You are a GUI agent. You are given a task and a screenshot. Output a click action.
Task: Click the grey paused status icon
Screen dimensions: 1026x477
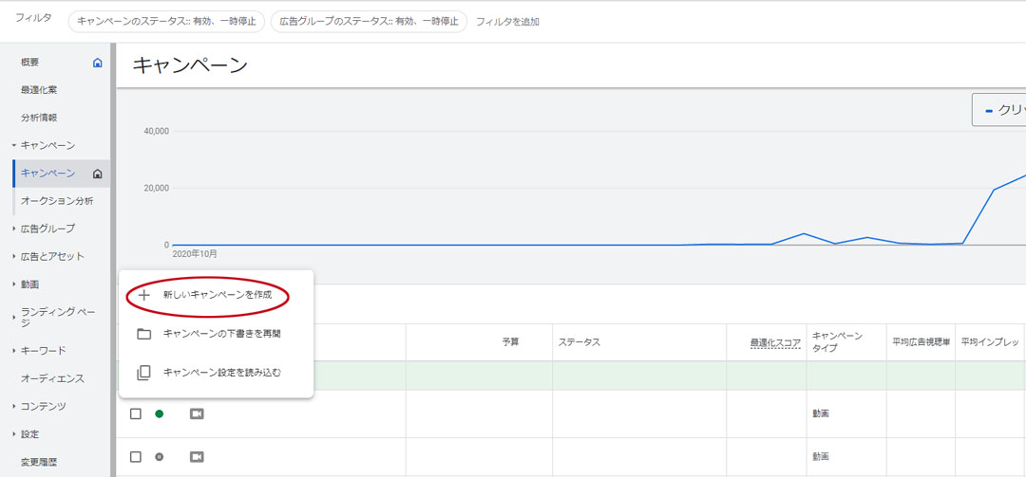(160, 457)
